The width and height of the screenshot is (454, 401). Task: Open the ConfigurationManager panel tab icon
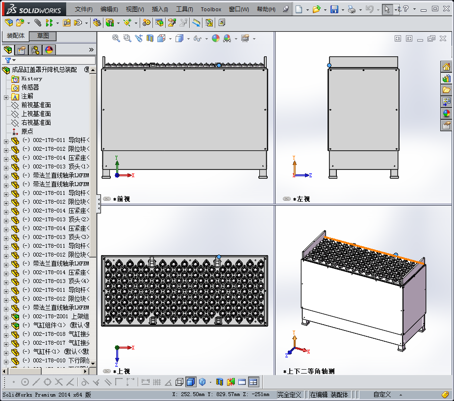[35, 50]
